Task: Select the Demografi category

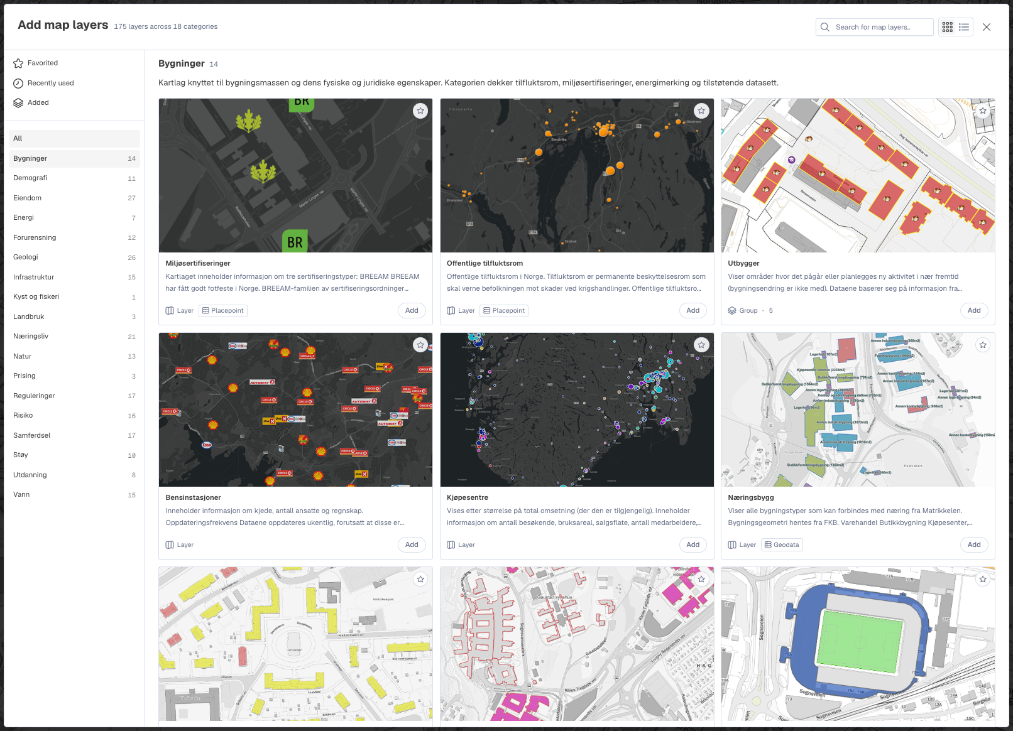Action: [74, 178]
